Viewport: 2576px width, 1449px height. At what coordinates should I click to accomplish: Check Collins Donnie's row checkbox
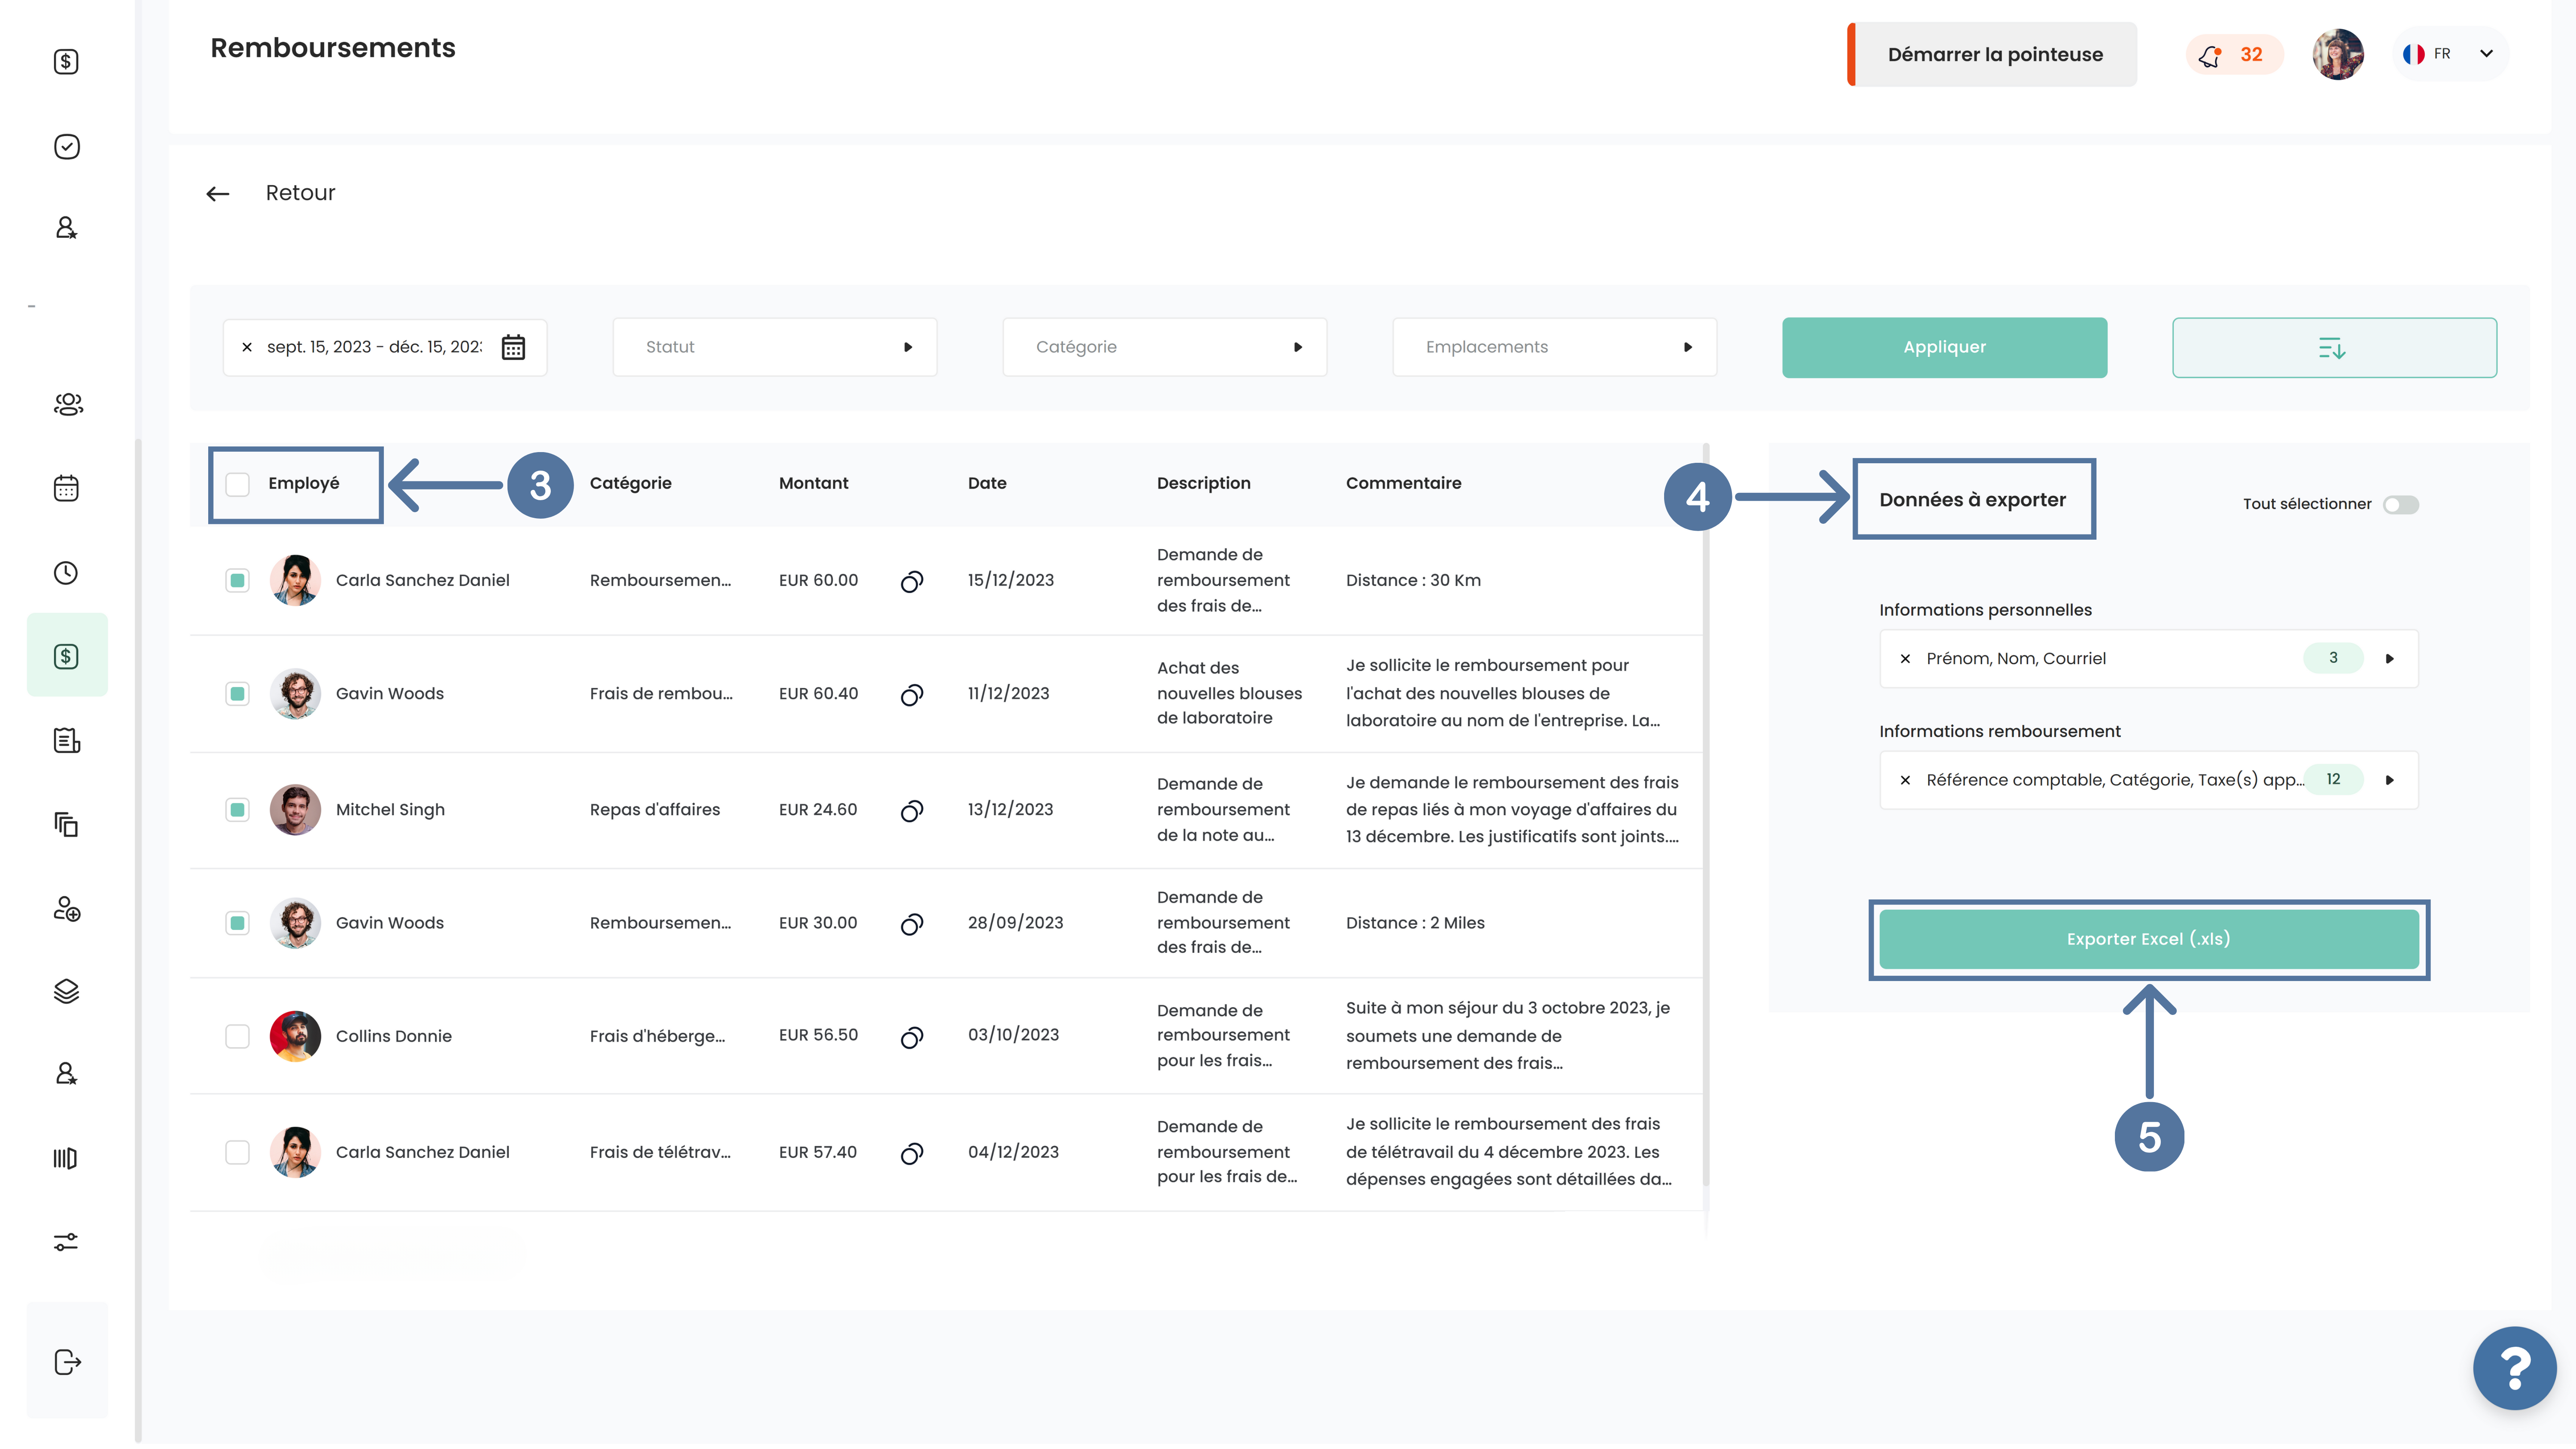tap(237, 1036)
